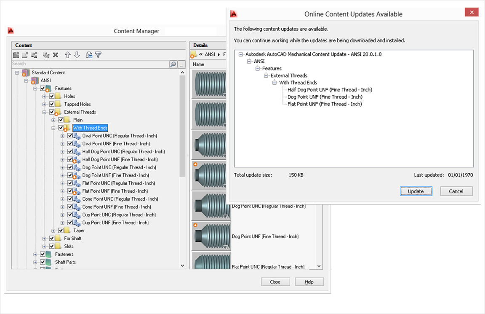Expand the Taper folder

(53, 231)
